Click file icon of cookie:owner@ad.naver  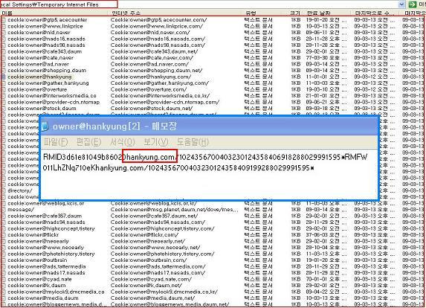tap(4, 64)
